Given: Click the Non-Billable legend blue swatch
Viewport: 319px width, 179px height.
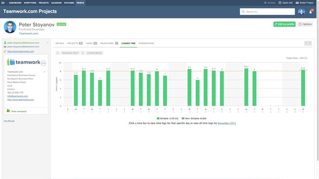Looking at the screenshot, I should tap(183, 118).
